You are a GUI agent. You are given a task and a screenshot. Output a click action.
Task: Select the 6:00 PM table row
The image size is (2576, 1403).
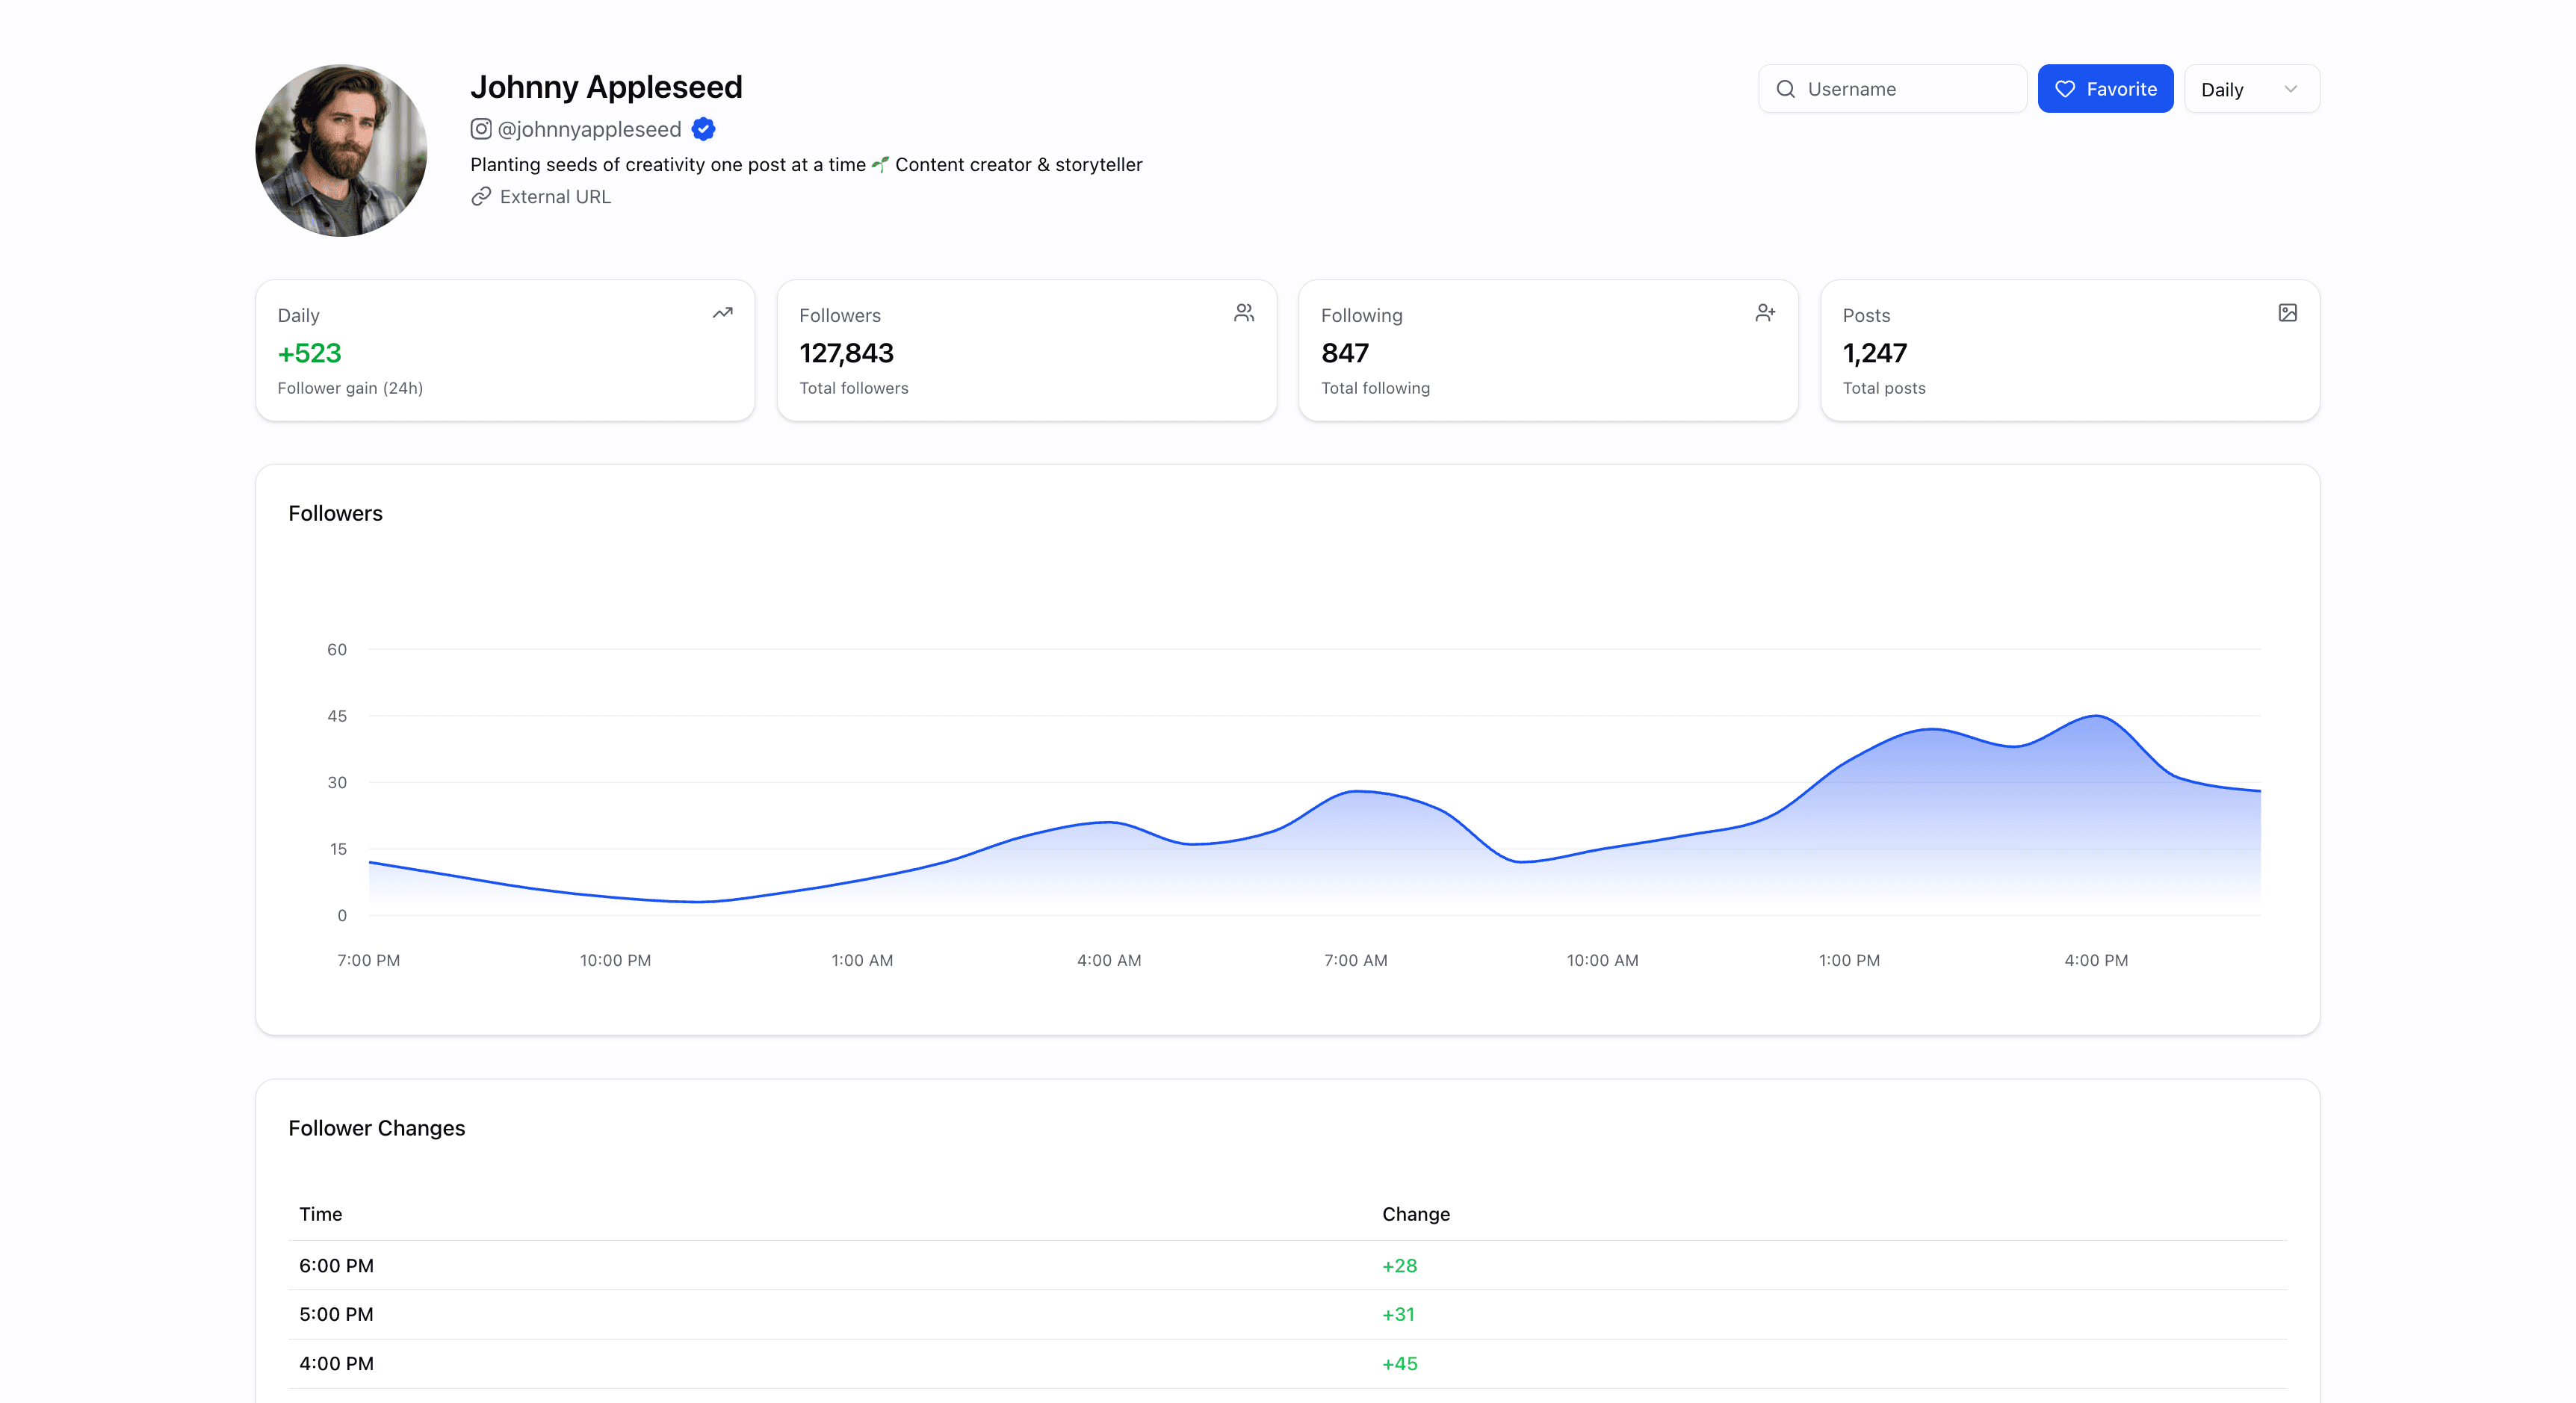click(x=1287, y=1266)
